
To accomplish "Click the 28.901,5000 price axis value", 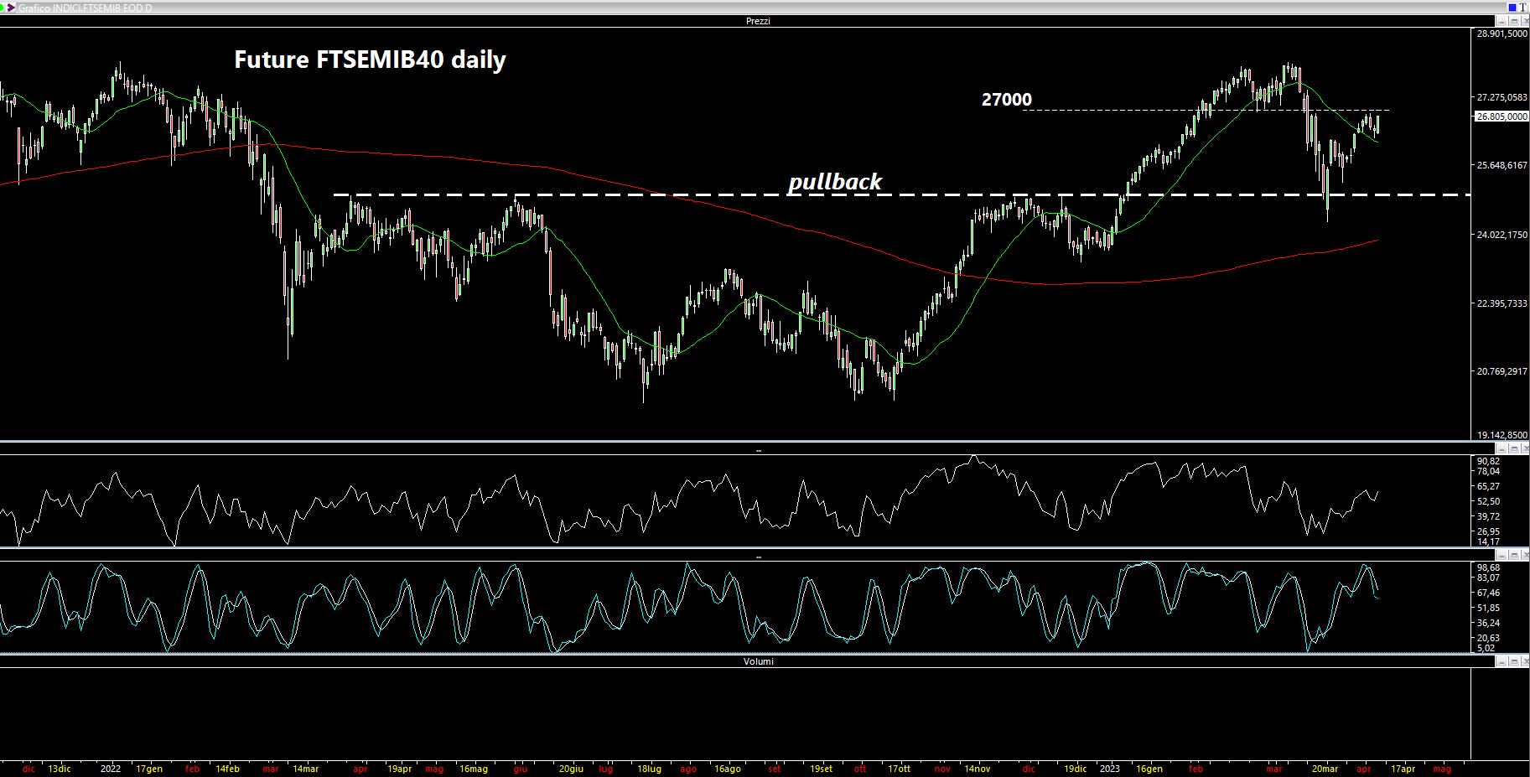I will pyautogui.click(x=1501, y=34).
